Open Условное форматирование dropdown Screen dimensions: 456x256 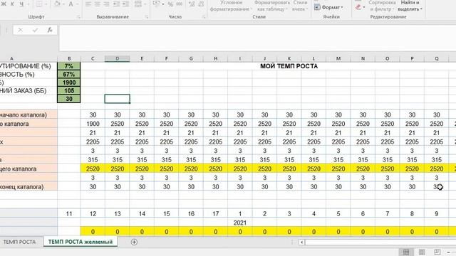point(231,6)
